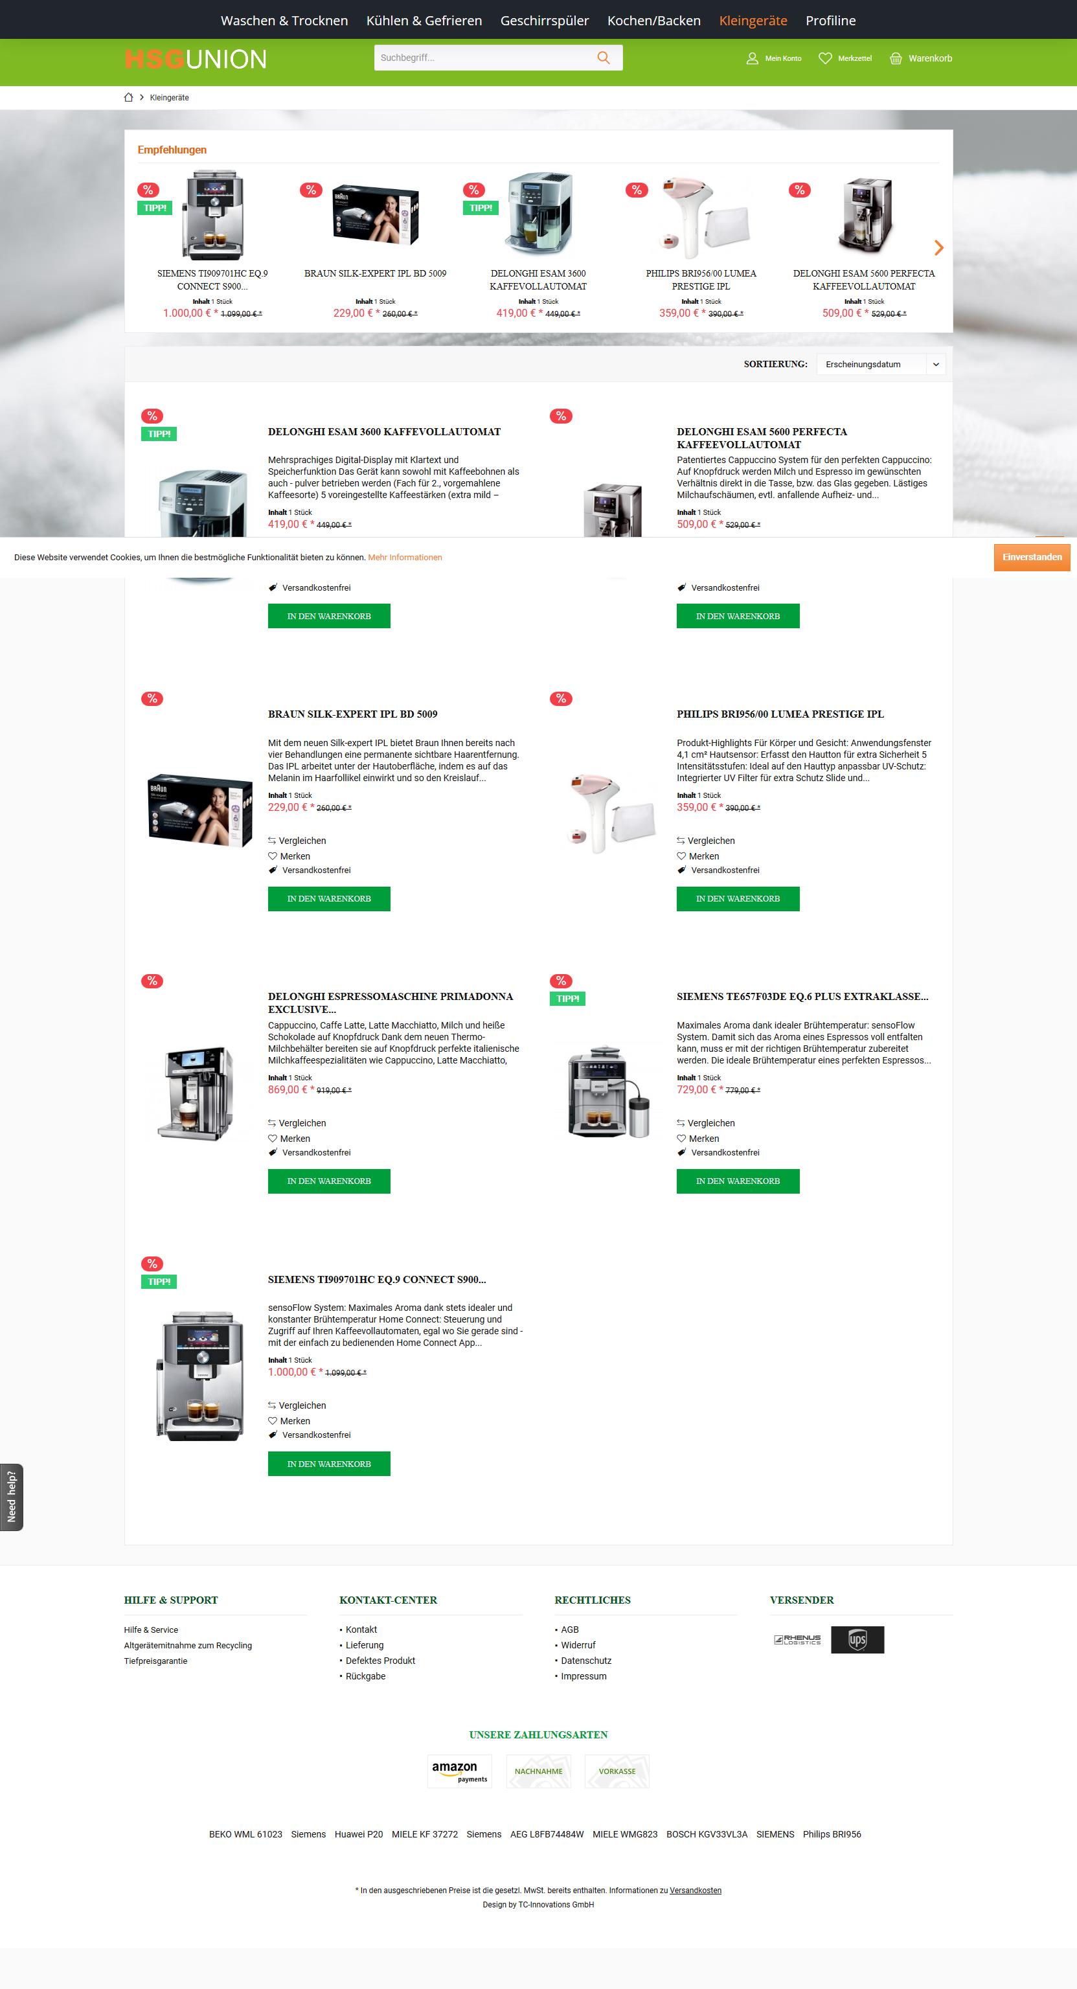Open the Datenschutz footer link
The width and height of the screenshot is (1077, 1989).
[x=586, y=1661]
